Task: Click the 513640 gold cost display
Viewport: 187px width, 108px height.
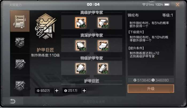Action: pos(142,80)
